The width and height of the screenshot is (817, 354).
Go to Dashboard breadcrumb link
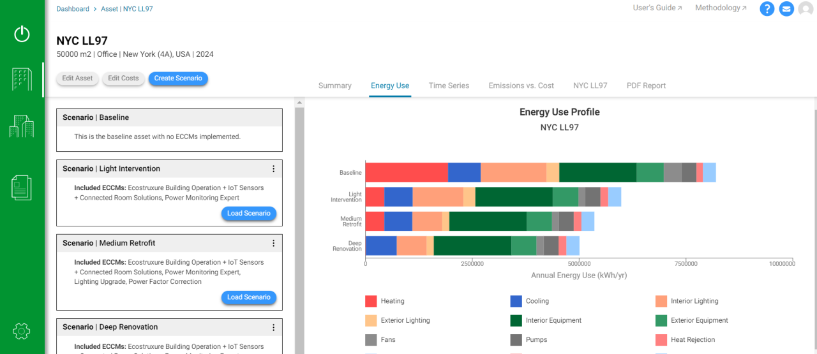[x=73, y=9]
